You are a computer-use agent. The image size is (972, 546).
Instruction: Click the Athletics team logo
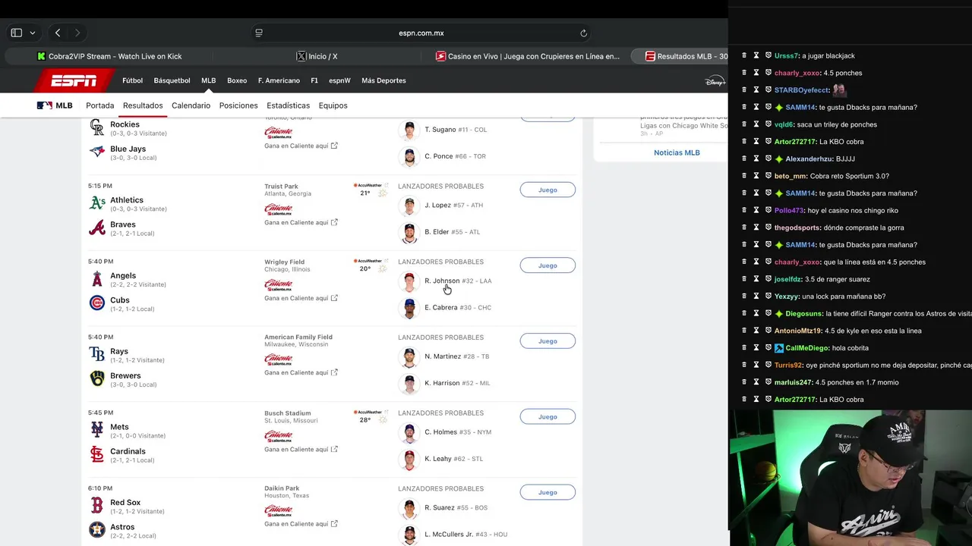pos(97,203)
